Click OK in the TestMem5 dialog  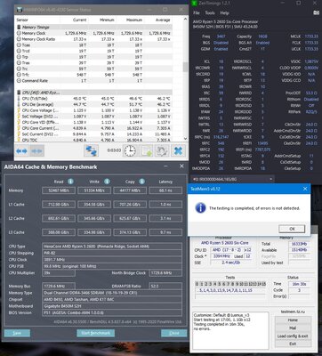pos(292,229)
